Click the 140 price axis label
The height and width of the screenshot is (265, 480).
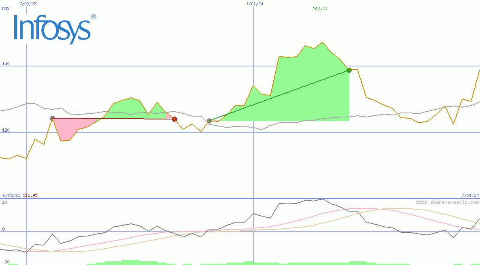(6, 64)
